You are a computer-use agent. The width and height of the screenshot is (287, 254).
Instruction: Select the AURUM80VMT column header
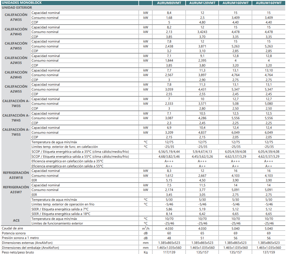tap(169, 3)
